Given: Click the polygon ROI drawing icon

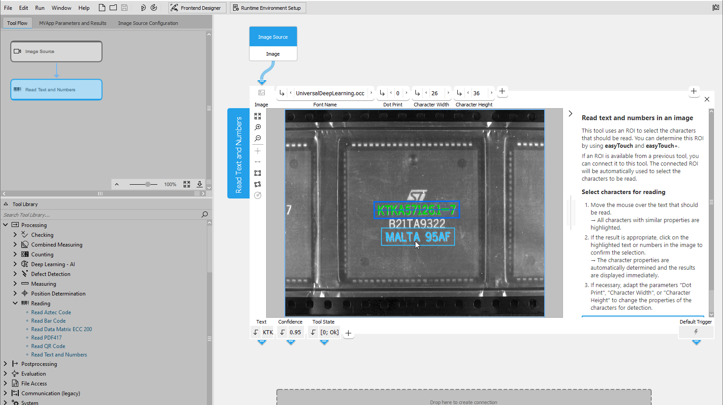Looking at the screenshot, I should pyautogui.click(x=258, y=184).
